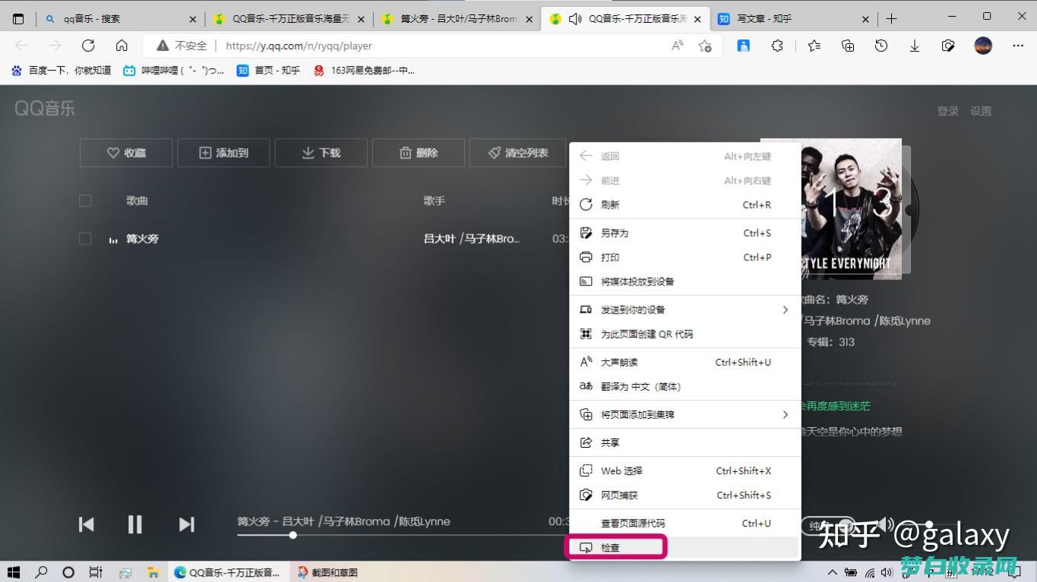Tick the checkbox for song 篝火旁

tap(85, 238)
